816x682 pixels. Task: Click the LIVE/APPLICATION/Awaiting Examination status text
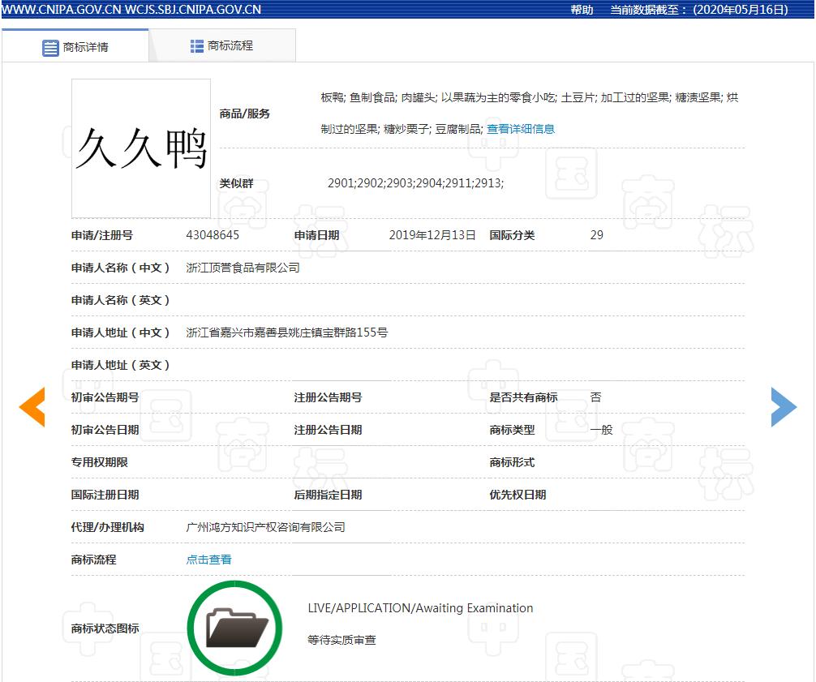(x=419, y=607)
